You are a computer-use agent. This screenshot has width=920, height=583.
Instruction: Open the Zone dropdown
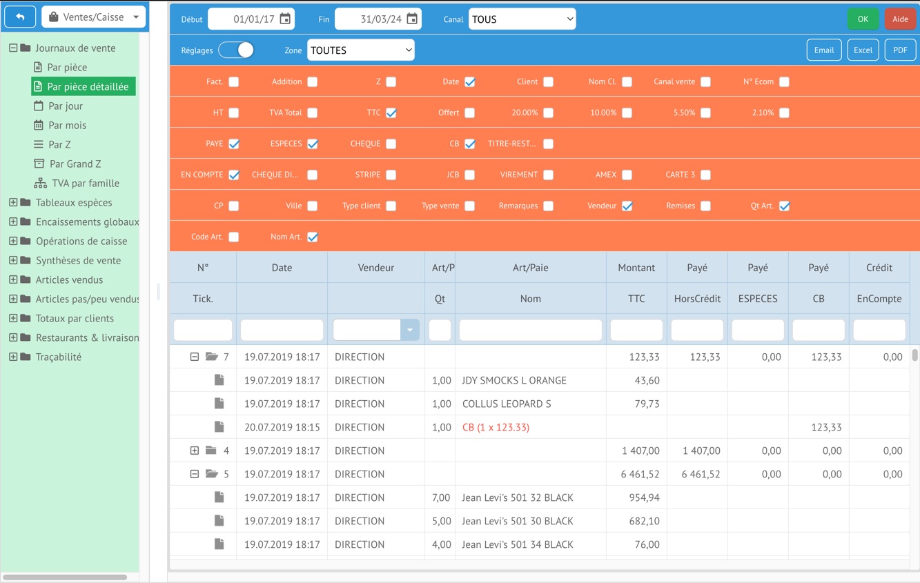(x=360, y=50)
